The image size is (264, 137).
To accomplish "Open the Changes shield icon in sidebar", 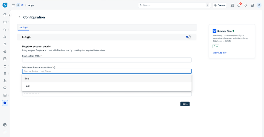I will 5,44.
